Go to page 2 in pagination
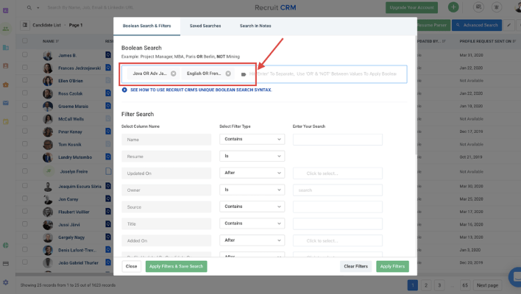Image resolution: width=521 pixels, height=294 pixels. [426, 285]
